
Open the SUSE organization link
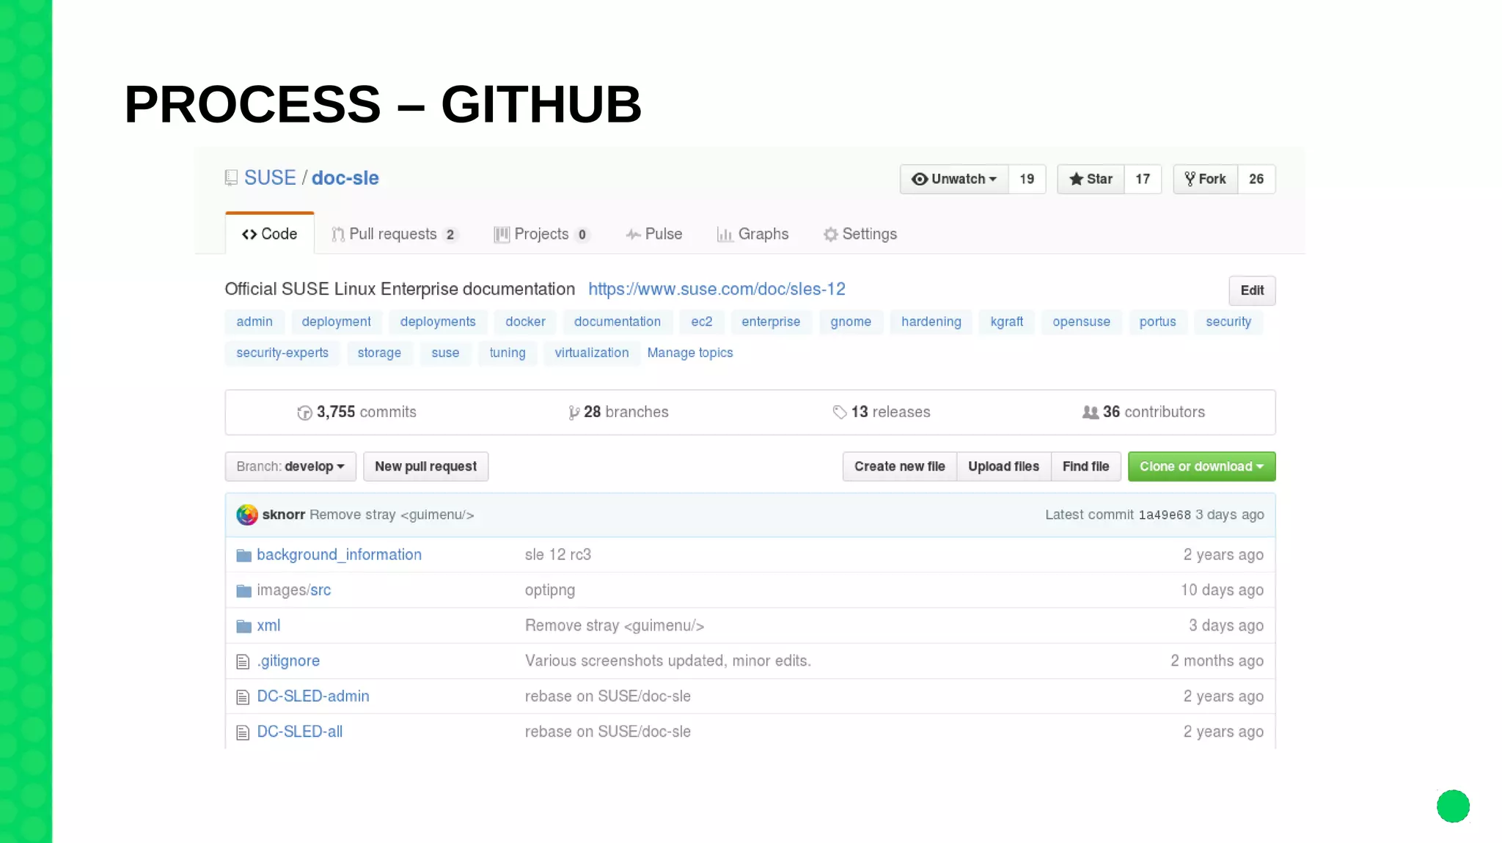pos(270,178)
